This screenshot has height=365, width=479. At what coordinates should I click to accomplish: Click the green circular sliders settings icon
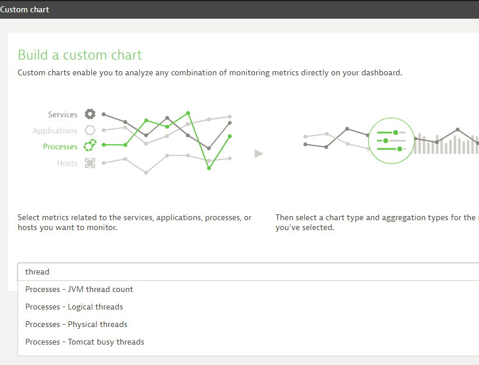tap(391, 141)
